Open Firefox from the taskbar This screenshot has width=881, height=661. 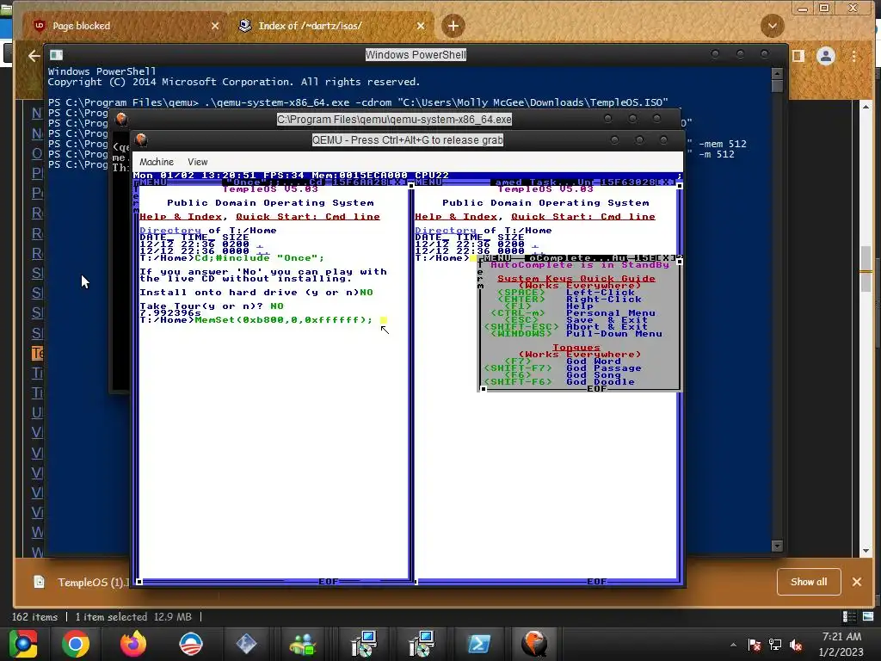[x=133, y=644]
